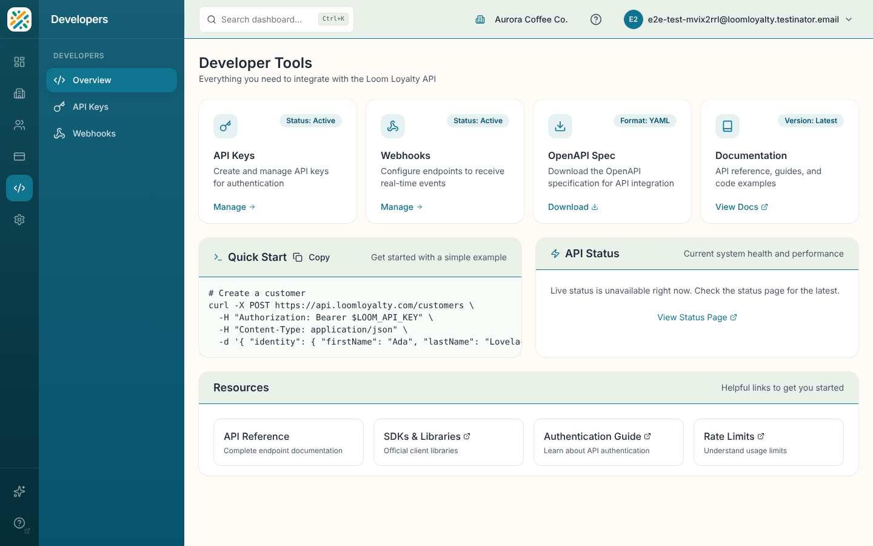Click the book icon on Documentation card
The image size is (873, 546).
click(x=727, y=126)
